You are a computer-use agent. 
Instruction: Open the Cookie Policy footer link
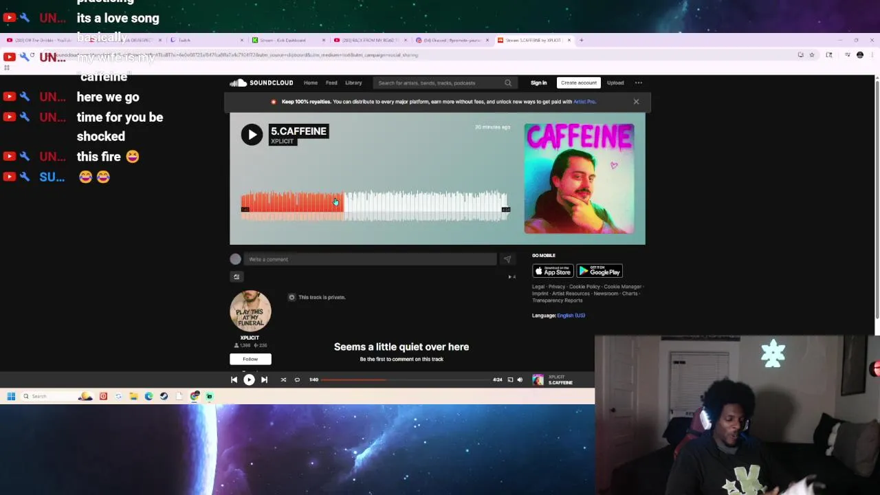click(584, 287)
